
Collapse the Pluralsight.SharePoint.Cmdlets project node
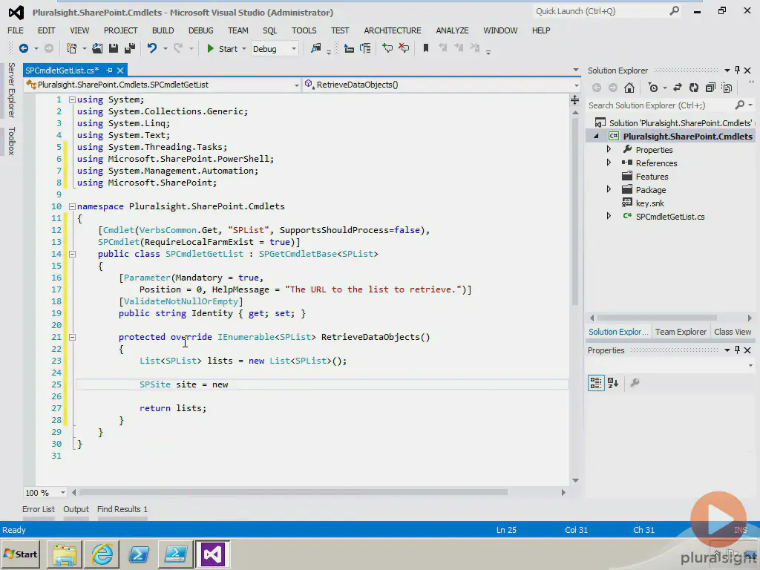[x=596, y=137]
